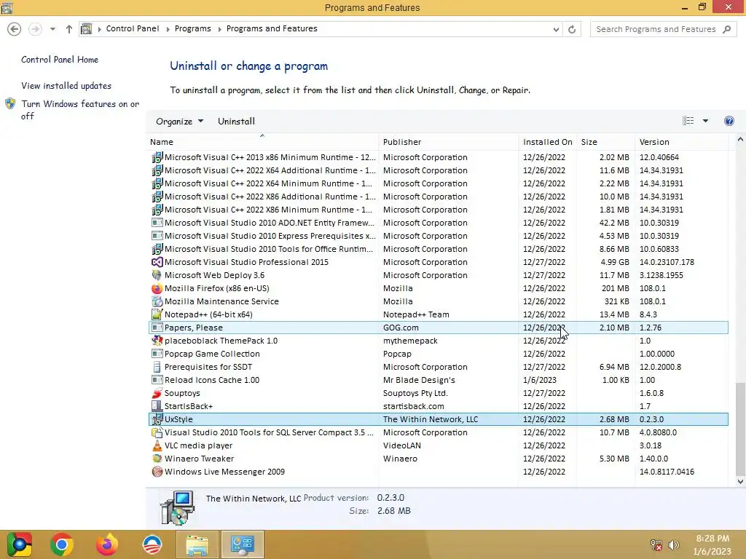Expand breadcrumb arrow after Control Panel
The width and height of the screenshot is (746, 559).
click(168, 29)
